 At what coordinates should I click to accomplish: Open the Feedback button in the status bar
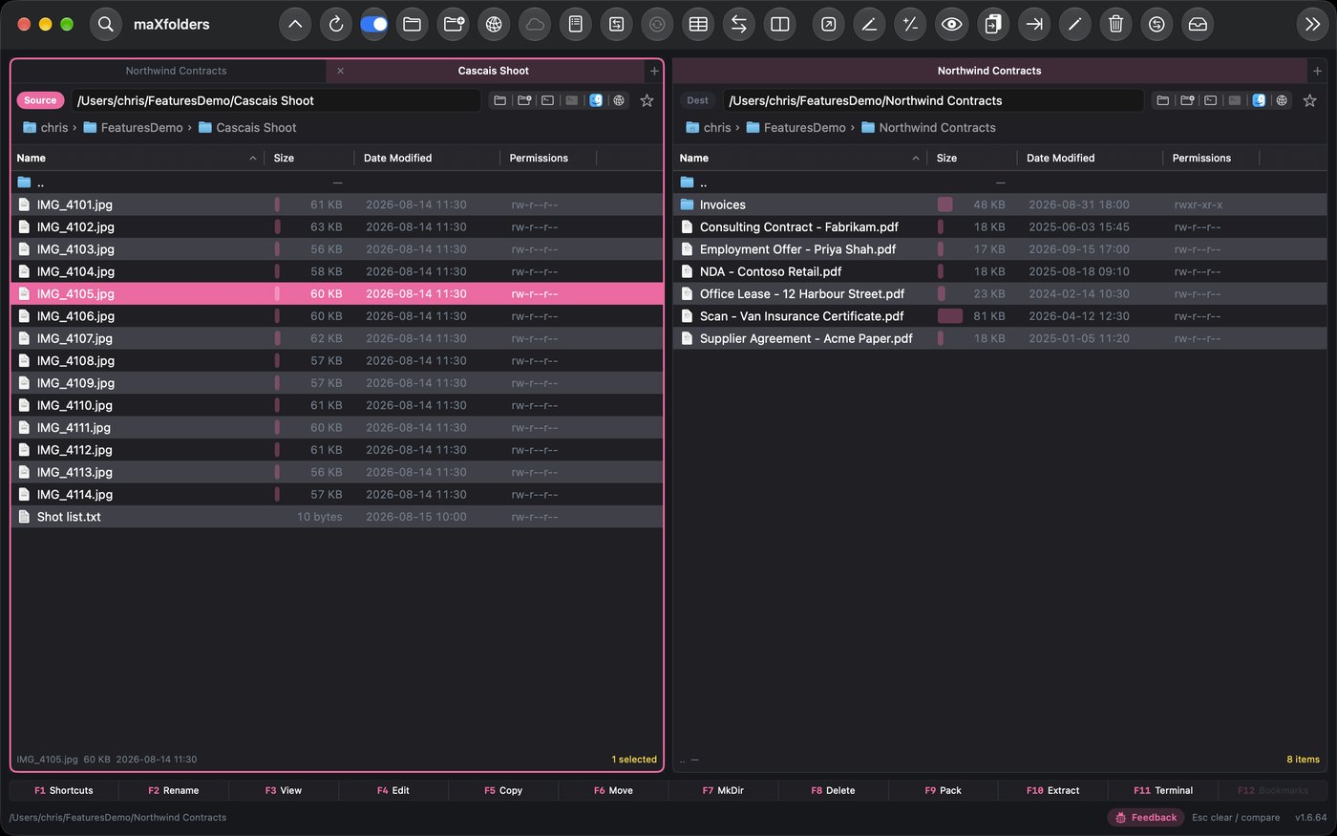click(x=1146, y=818)
